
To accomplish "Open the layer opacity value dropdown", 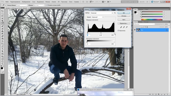I will click(x=169, y=24).
